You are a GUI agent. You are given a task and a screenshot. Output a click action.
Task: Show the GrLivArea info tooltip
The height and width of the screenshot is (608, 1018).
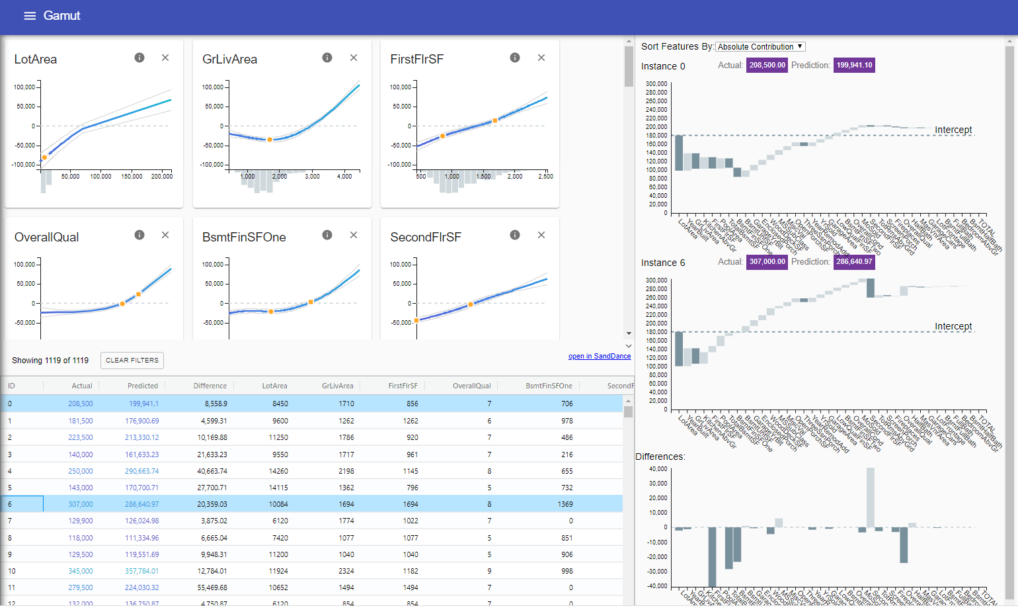327,58
